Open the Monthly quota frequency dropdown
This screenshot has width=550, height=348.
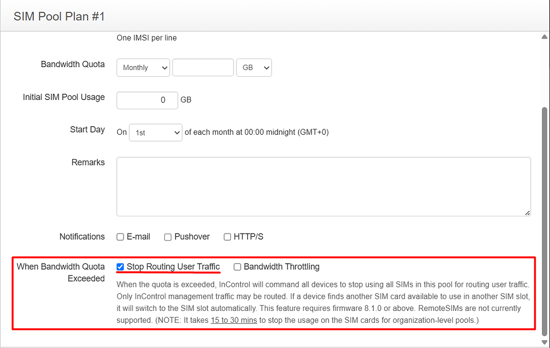point(143,67)
